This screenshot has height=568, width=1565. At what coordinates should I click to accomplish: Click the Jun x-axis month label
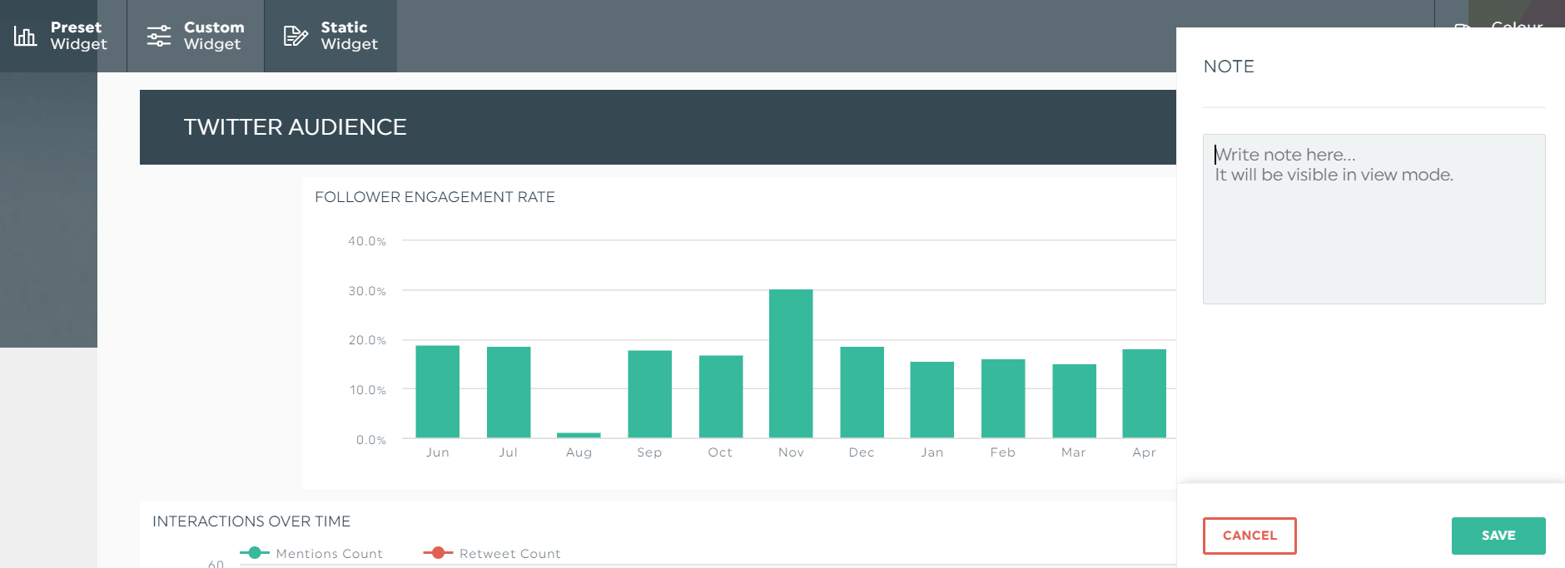coord(438,452)
